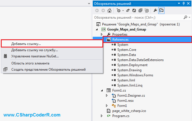This screenshot has width=192, height=121.
Task: Click the Forward navigation arrow in Solution Explorer
Action: [103, 10]
